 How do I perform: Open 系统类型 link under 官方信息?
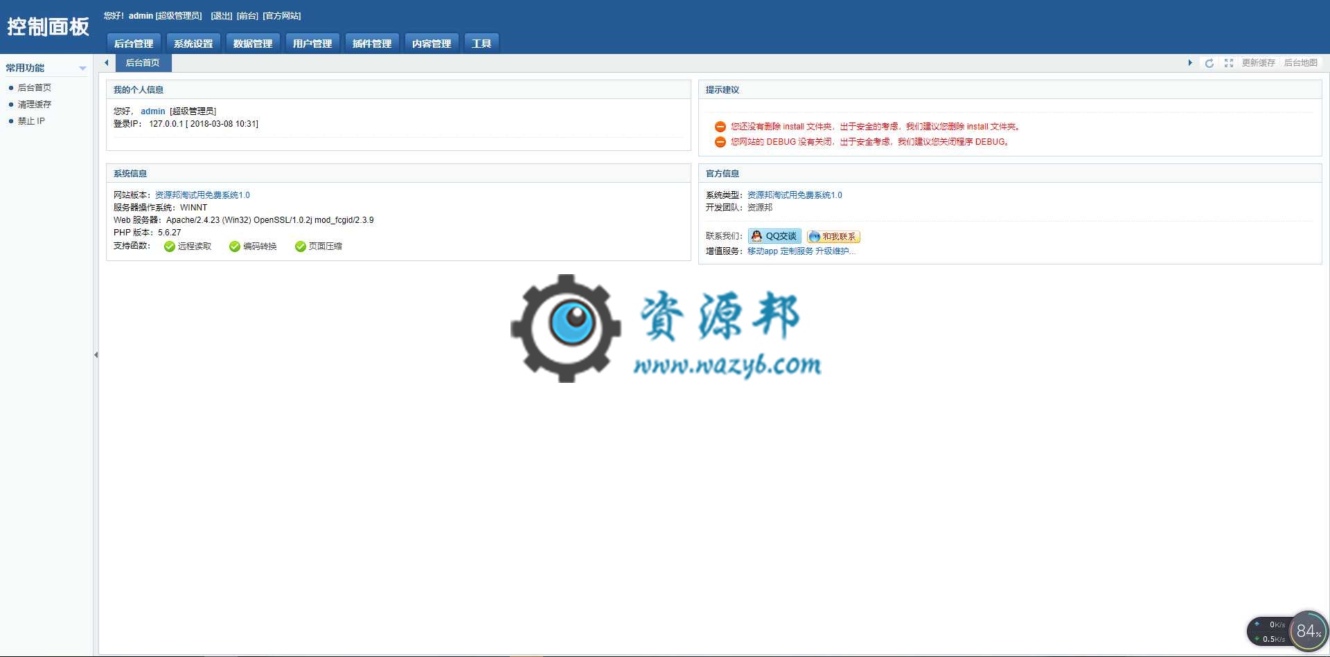pos(795,195)
